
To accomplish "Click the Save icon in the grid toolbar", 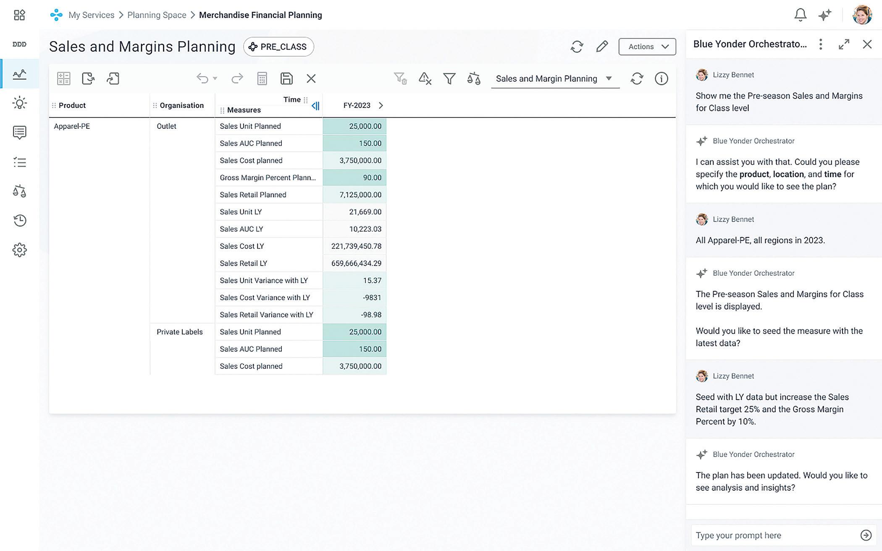I will point(286,78).
